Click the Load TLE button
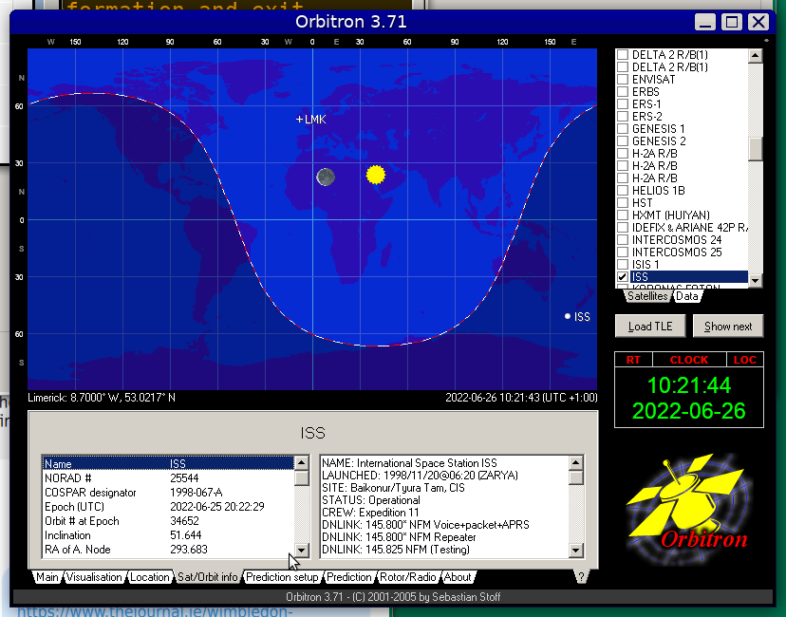Screen dimensions: 786x617 tap(650, 327)
